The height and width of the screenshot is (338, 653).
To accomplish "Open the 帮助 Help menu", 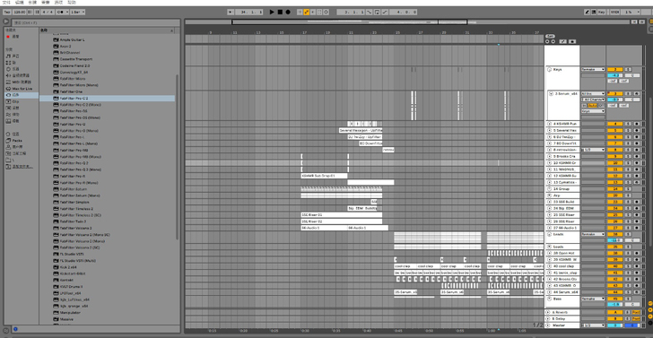I will [x=71, y=3].
